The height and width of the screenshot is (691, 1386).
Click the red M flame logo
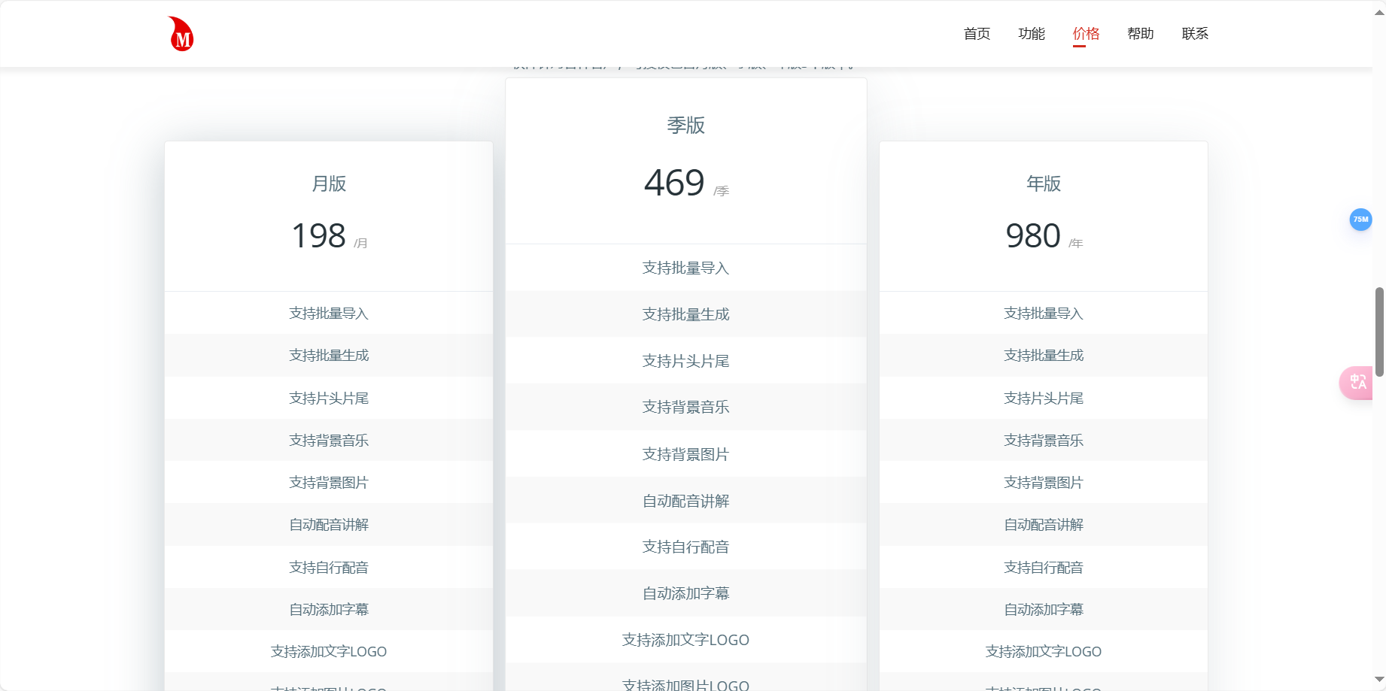[180, 33]
